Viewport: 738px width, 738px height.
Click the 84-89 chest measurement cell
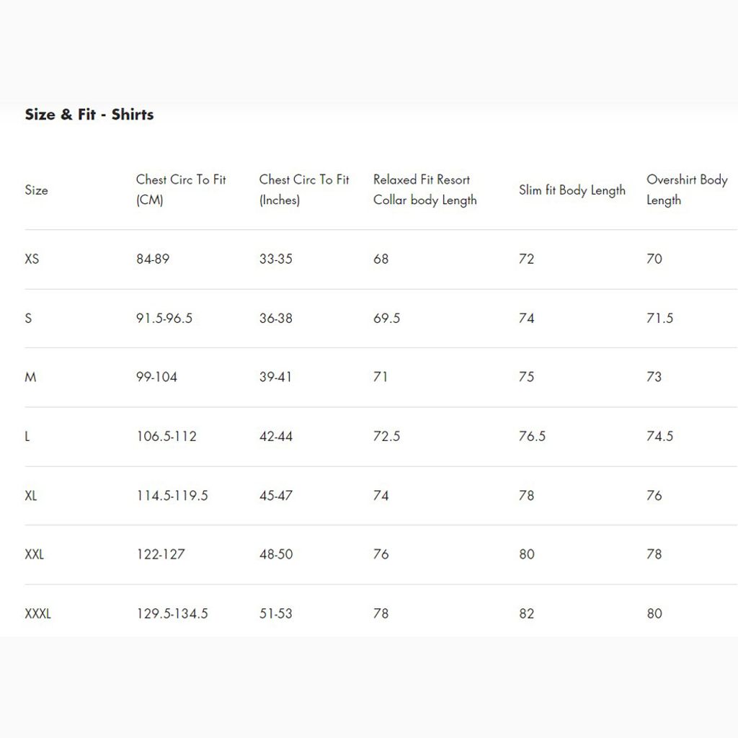pos(153,259)
